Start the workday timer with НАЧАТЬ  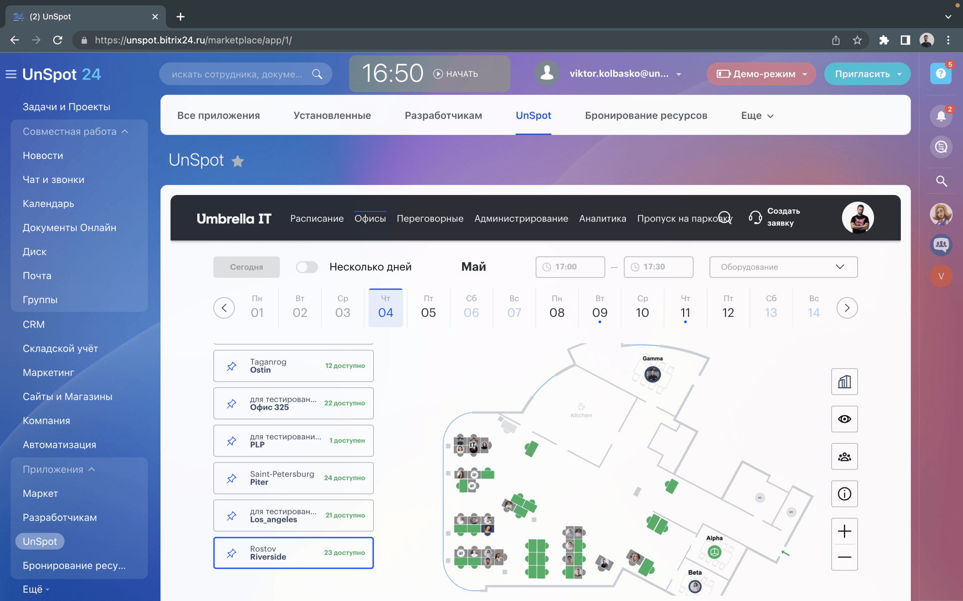(x=456, y=74)
